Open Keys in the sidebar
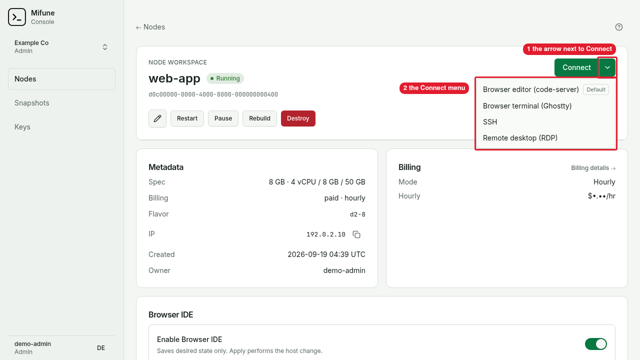This screenshot has height=360, width=640. 61,127
